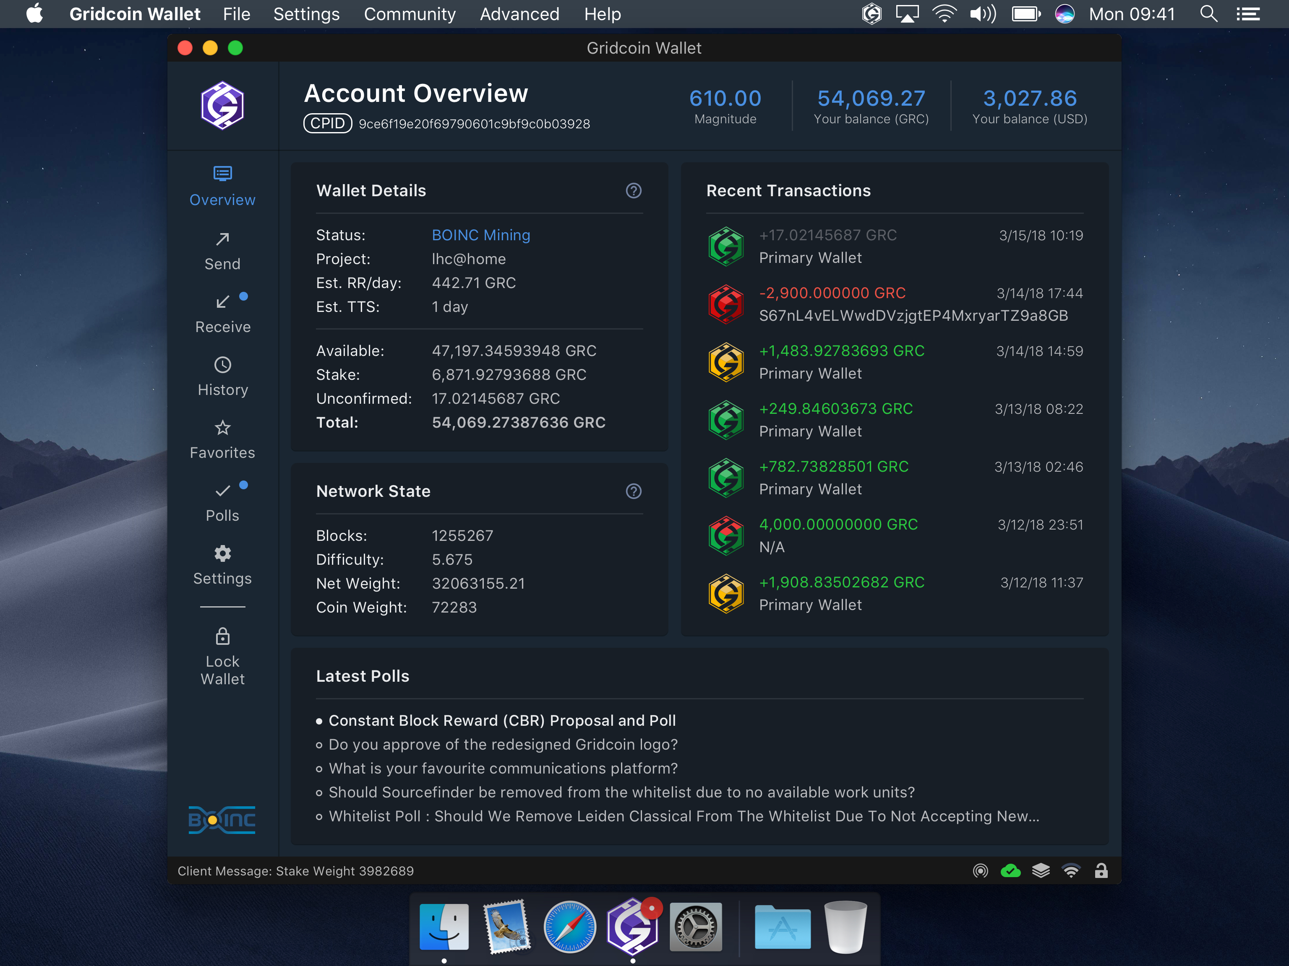Click red icon of -2,900 GRC transaction
The image size is (1289, 966).
click(x=725, y=304)
